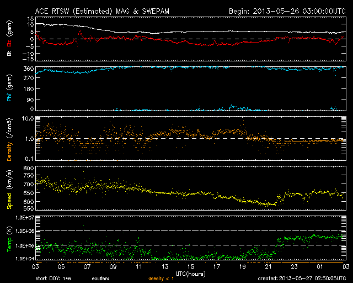Click the UTC(hours) x-axis label

(x=190, y=273)
